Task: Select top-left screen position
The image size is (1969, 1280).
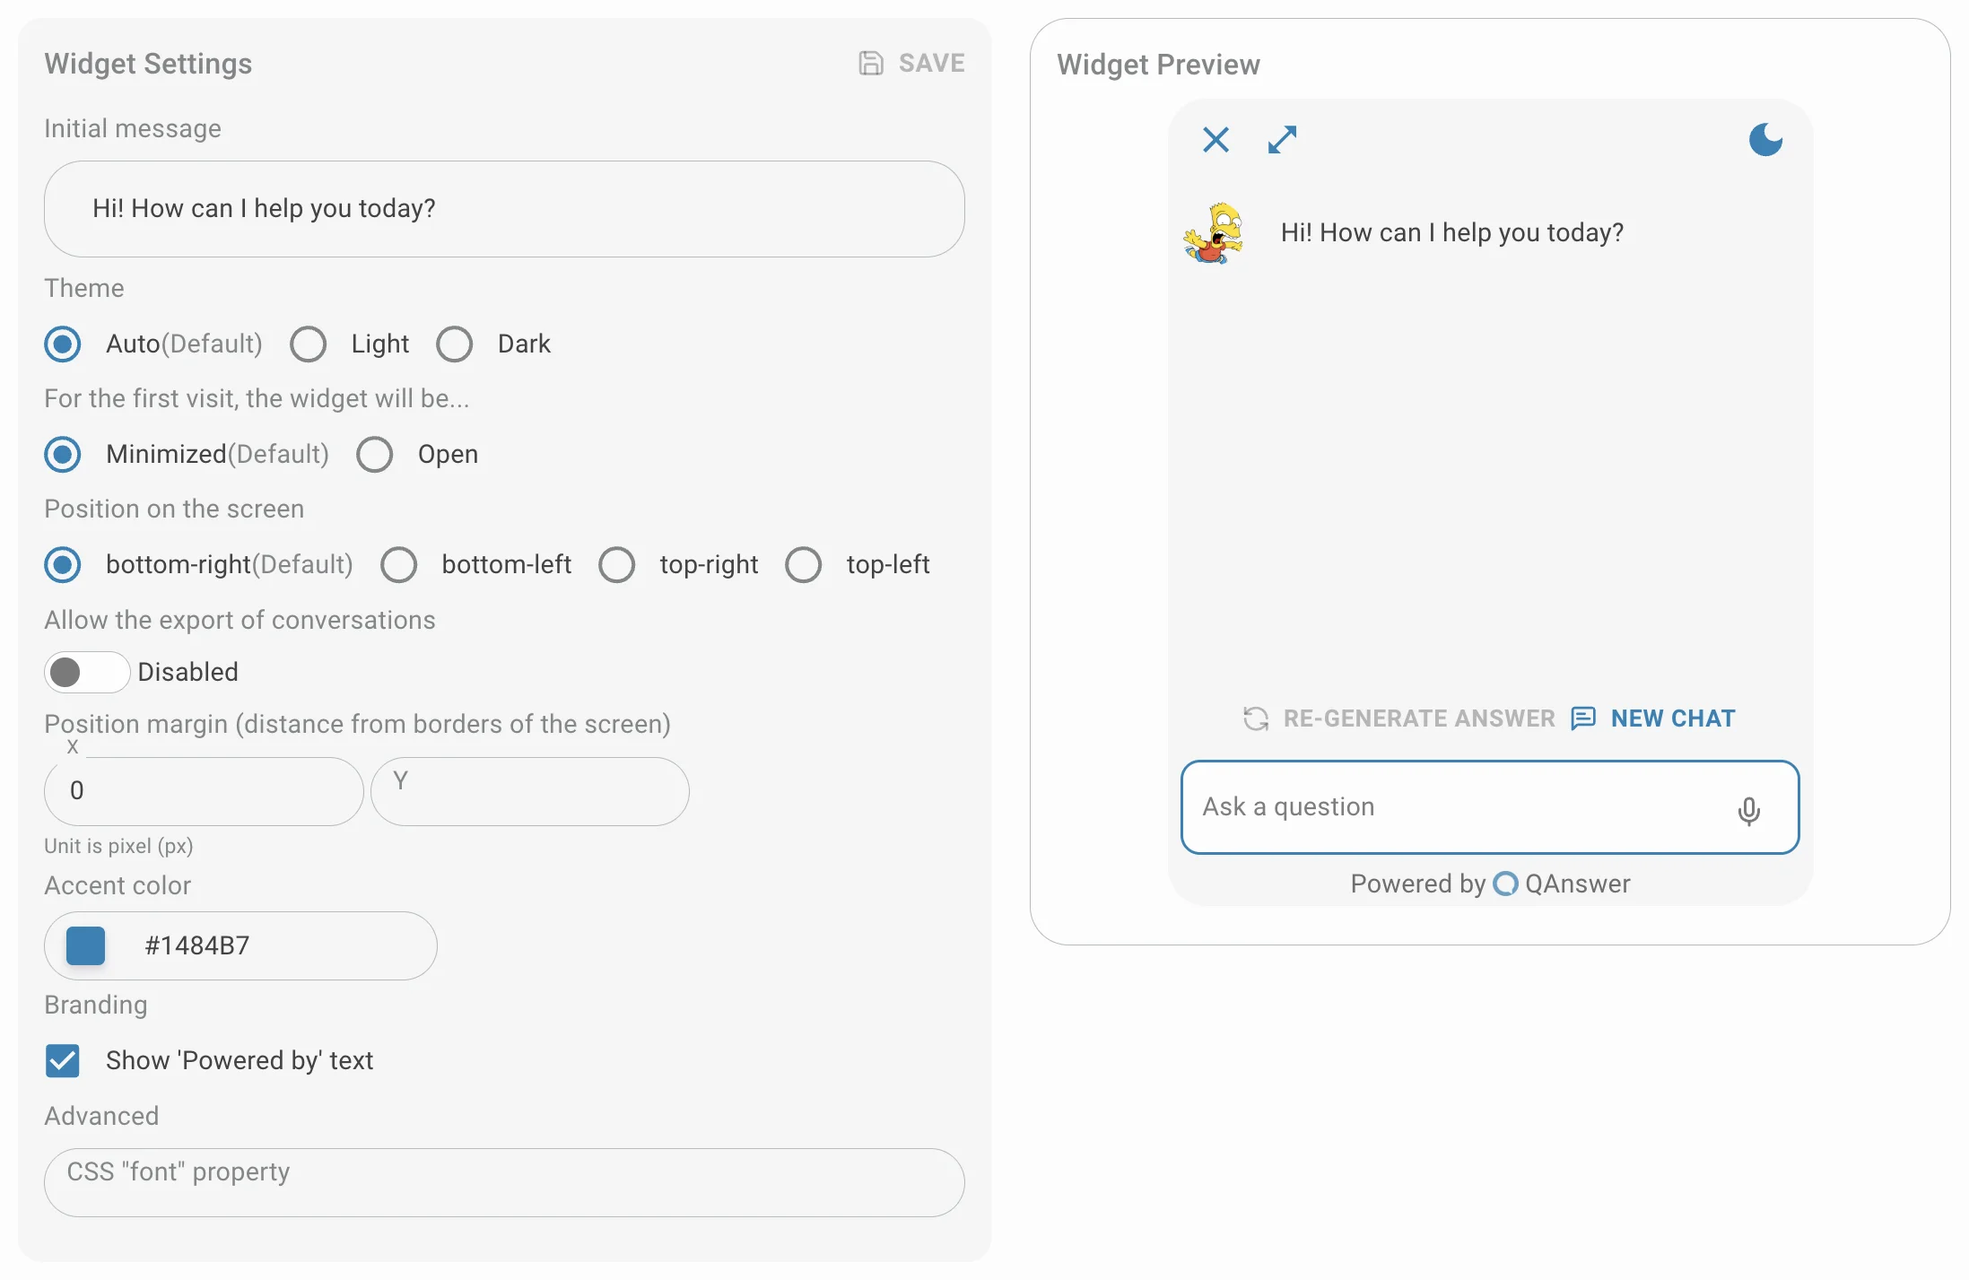Action: 804,565
